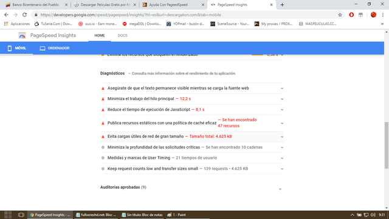The height and width of the screenshot is (219, 389).
Task: Open the Windows Start menu
Action: (8, 215)
